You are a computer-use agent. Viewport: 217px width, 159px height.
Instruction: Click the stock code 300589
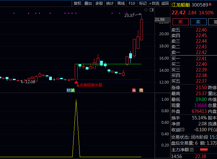[x=200, y=5]
